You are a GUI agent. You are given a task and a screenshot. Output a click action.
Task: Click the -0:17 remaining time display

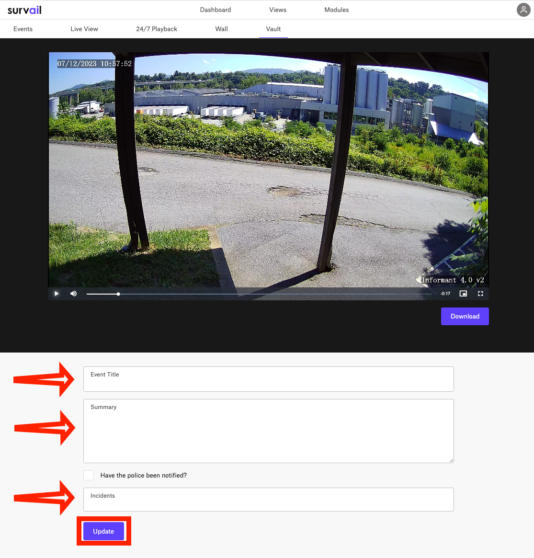[x=445, y=294]
